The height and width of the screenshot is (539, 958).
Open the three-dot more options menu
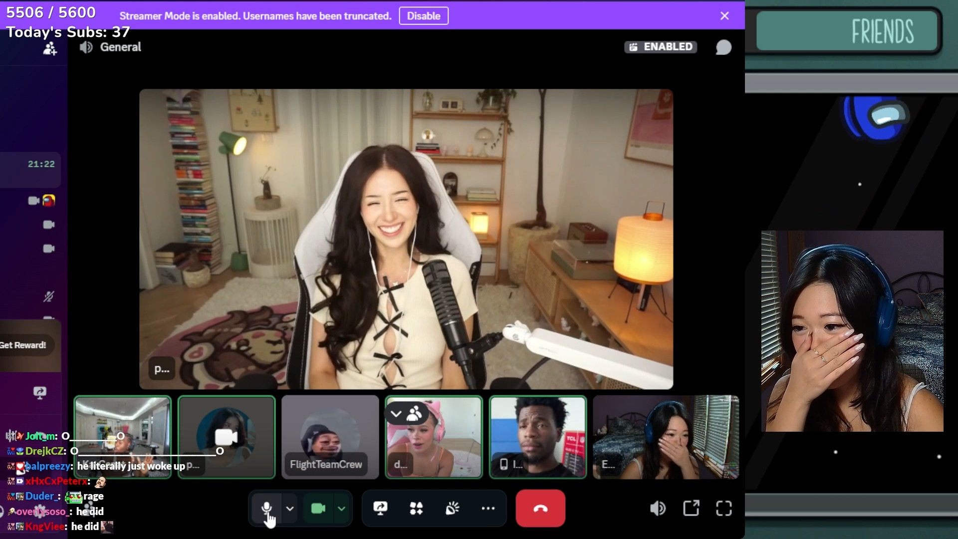point(488,509)
